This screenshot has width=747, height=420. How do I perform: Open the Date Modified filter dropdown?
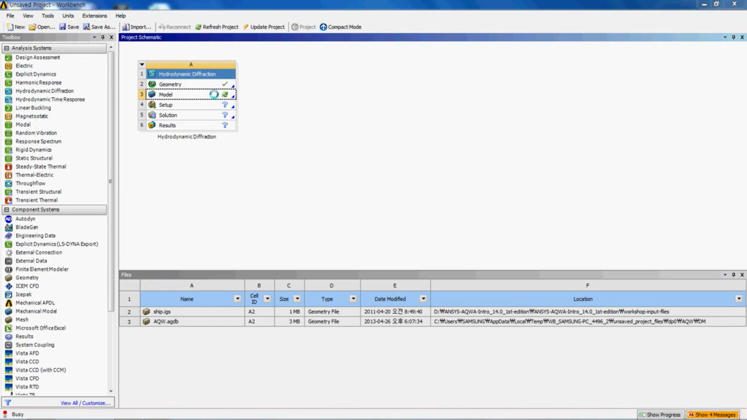[x=423, y=299]
